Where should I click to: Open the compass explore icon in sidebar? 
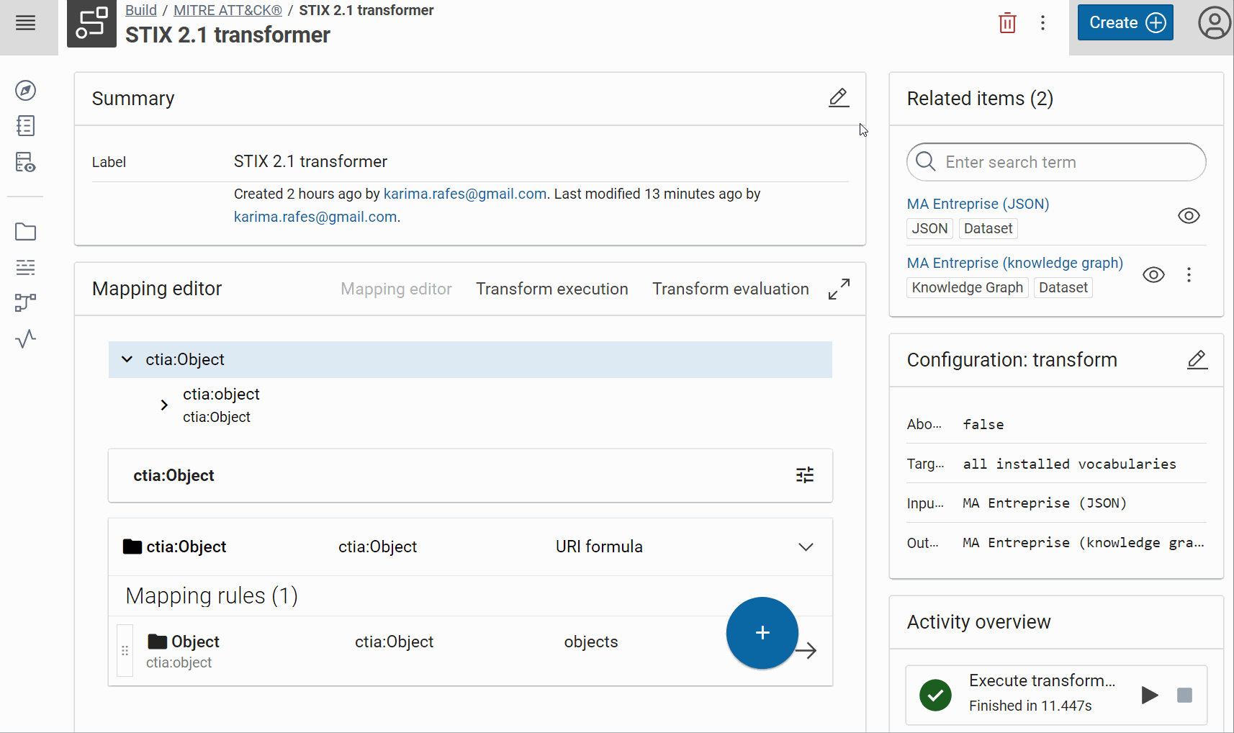coord(26,90)
